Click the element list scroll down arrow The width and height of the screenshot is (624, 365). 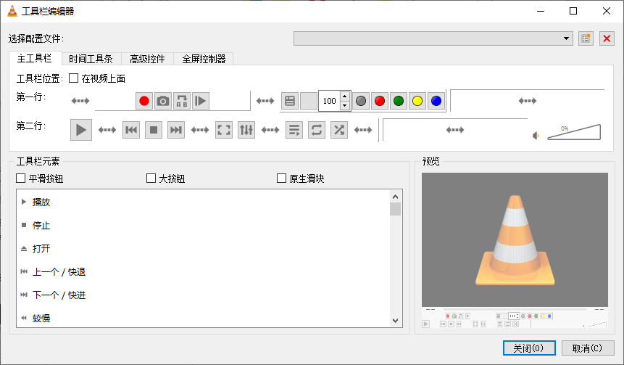[x=395, y=321]
